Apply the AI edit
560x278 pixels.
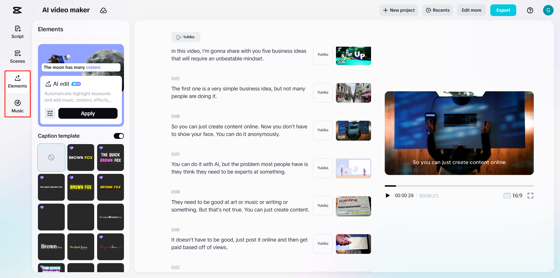pyautogui.click(x=88, y=113)
